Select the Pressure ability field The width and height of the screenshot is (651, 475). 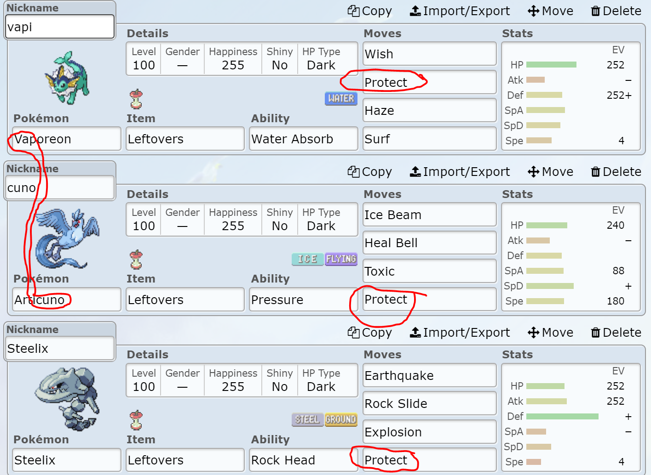point(304,300)
